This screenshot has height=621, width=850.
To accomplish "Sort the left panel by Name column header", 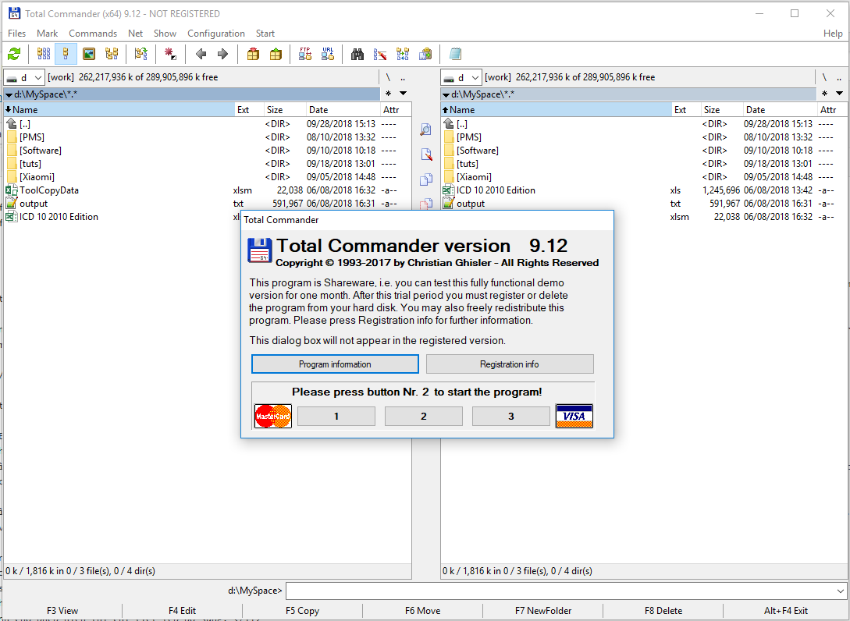I will (119, 109).
